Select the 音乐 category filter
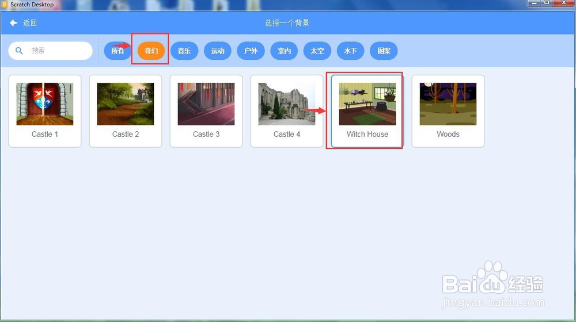This screenshot has height=322, width=576. (x=184, y=51)
